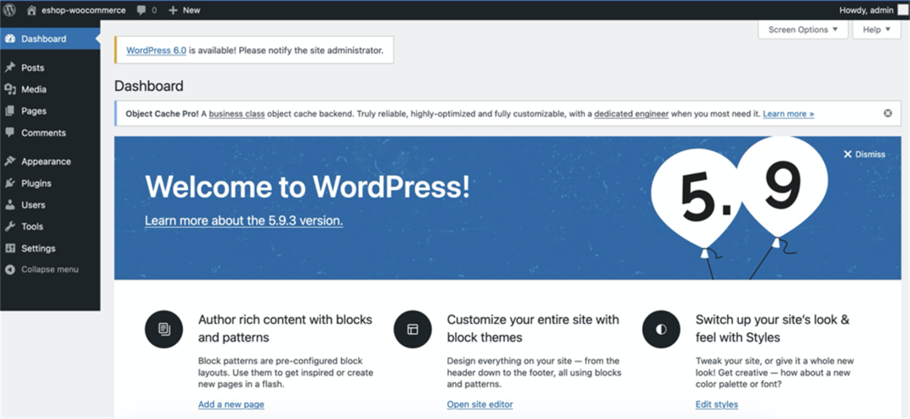Image resolution: width=910 pixels, height=419 pixels.
Task: Click the Plugins plug icon
Action: (x=10, y=183)
